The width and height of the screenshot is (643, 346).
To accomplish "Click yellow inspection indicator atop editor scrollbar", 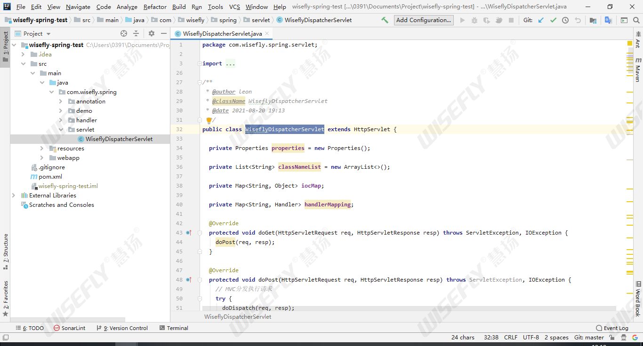I will pos(630,43).
